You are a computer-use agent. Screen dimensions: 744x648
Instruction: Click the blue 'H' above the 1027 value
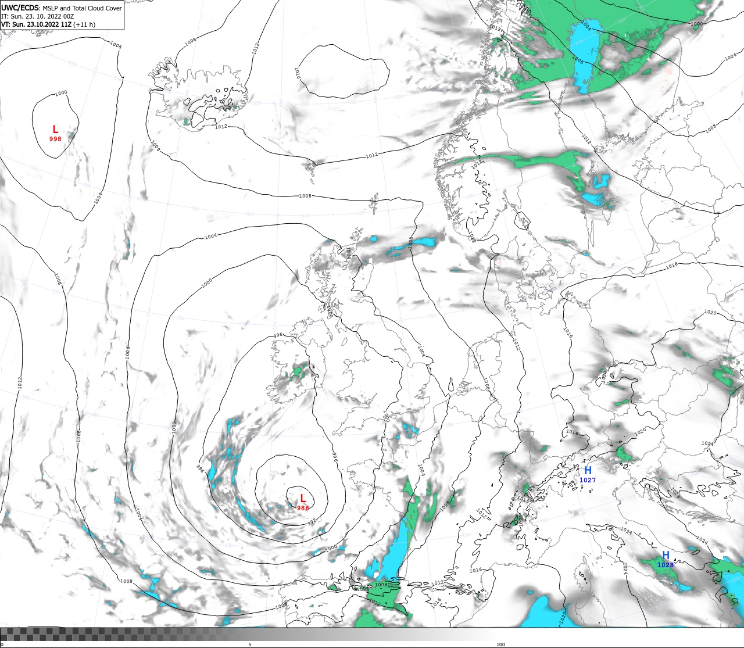588,470
